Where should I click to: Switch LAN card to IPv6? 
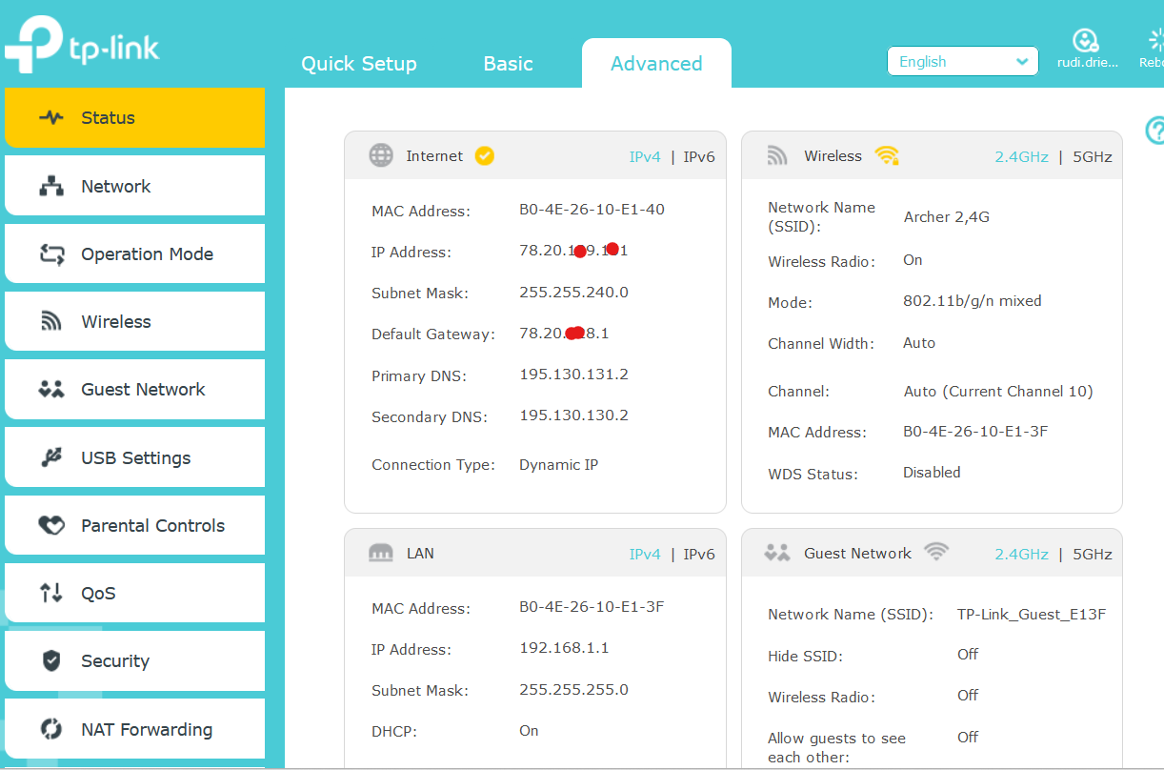pyautogui.click(x=699, y=555)
